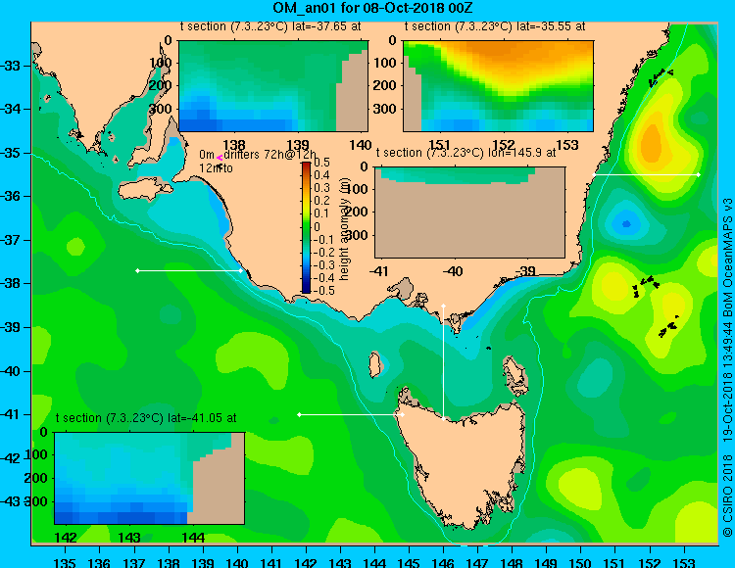
Task: Click the -33 label on the left latitude axis
Action: point(11,66)
